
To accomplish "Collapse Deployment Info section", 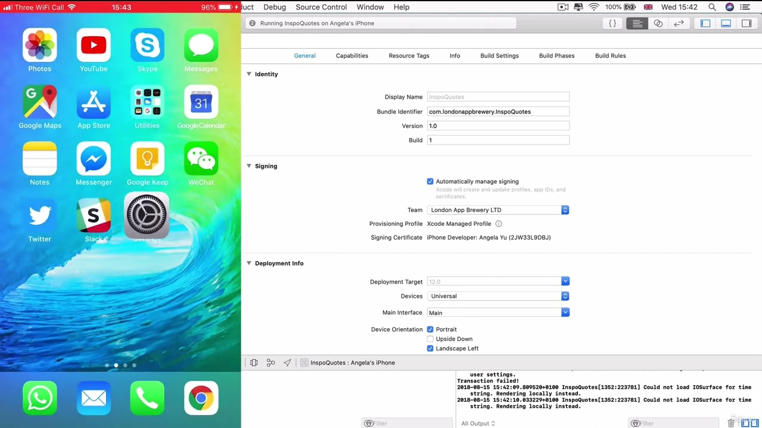I will [249, 263].
